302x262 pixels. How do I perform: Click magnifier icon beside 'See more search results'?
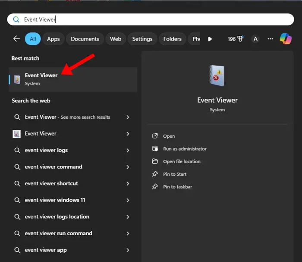tap(17, 117)
